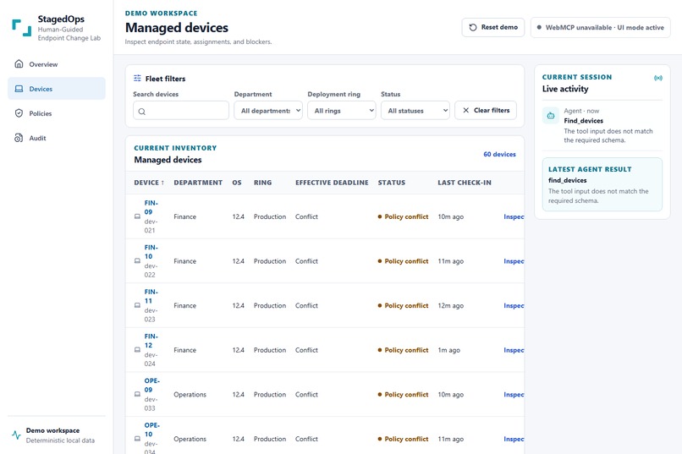
Task: Inspect the FIN-12 device
Action: point(514,350)
